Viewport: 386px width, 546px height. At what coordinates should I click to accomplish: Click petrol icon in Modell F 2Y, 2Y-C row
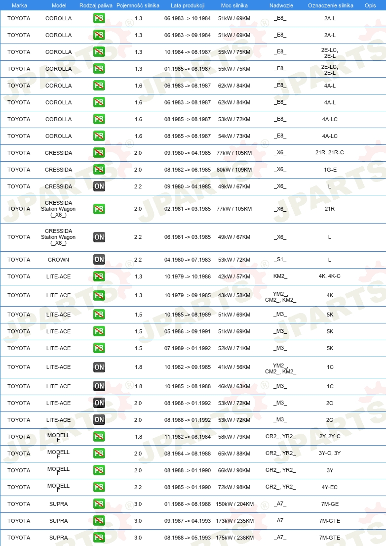click(99, 436)
